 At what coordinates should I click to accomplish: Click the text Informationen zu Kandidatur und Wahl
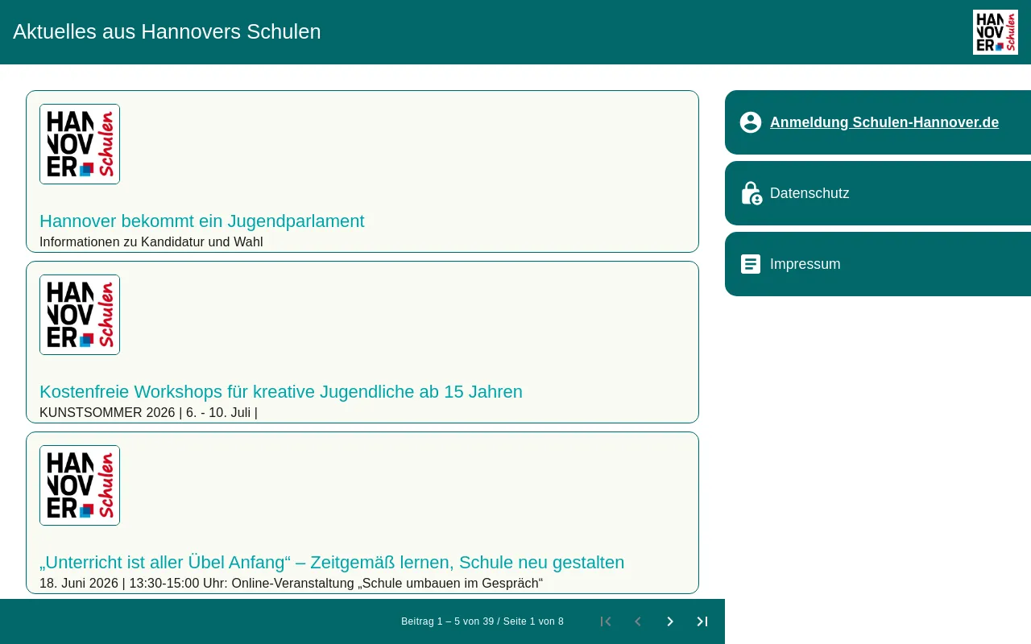pyautogui.click(x=151, y=242)
